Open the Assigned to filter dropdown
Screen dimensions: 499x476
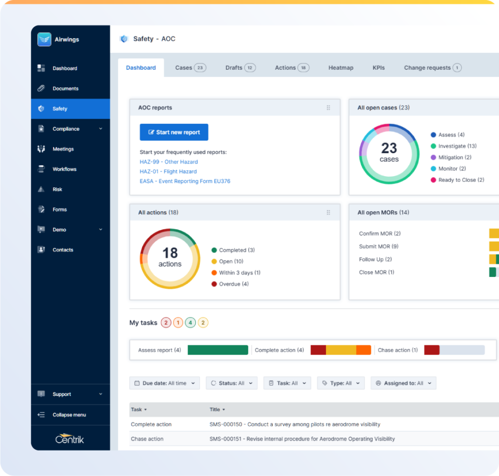[403, 383]
